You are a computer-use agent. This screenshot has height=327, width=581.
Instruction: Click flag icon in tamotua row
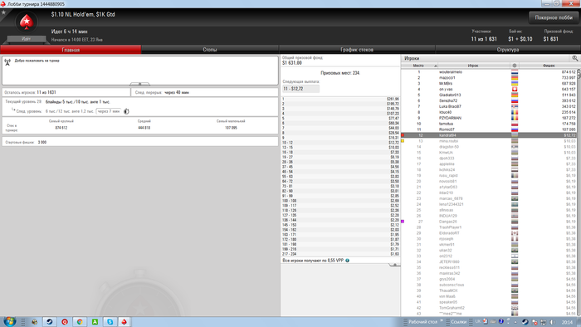(515, 124)
